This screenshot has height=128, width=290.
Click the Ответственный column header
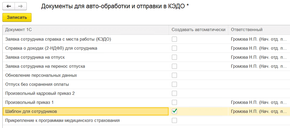259,30
